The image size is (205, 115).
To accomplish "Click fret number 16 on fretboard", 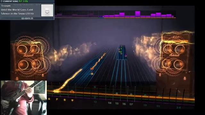I will point(124,104).
